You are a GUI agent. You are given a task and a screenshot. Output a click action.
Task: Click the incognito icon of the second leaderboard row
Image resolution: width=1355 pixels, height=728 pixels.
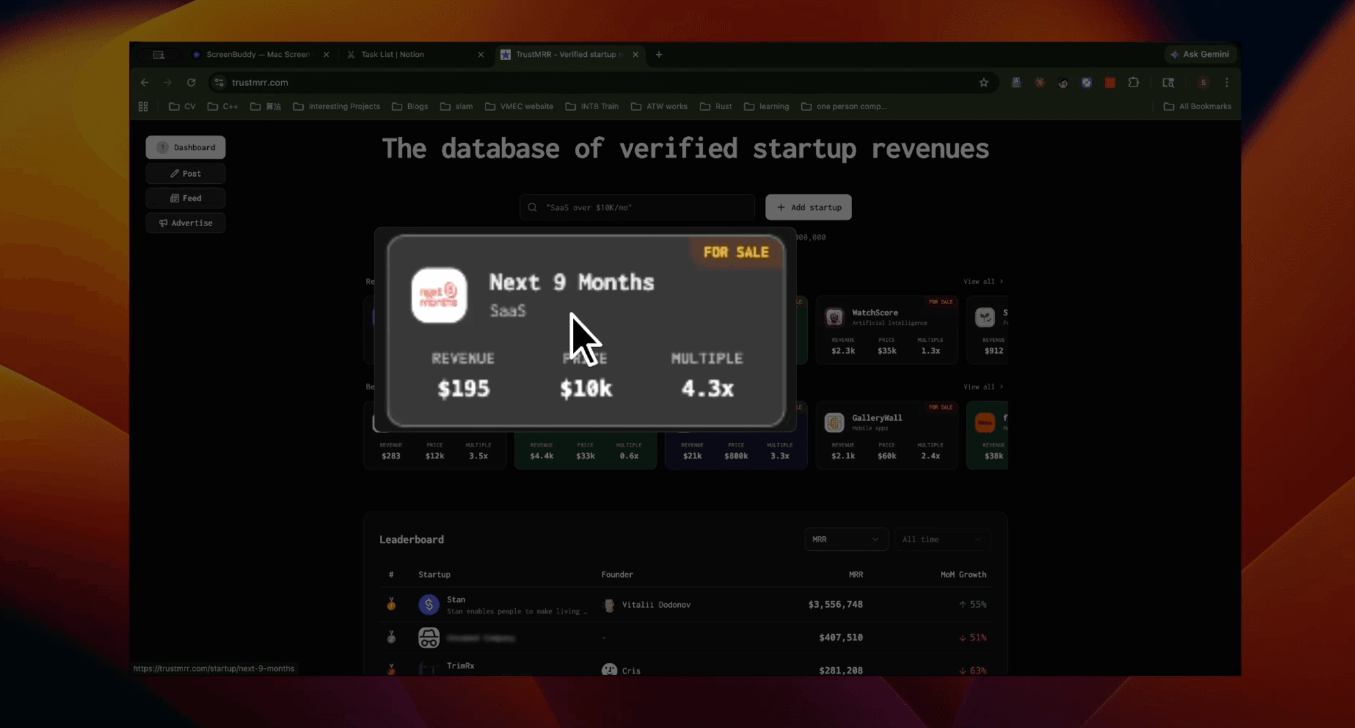pos(429,637)
